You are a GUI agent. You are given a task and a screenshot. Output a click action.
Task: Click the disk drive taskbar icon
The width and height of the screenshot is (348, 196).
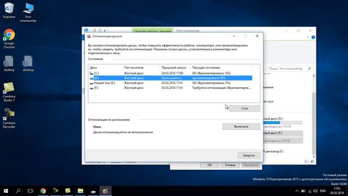(x=93, y=191)
